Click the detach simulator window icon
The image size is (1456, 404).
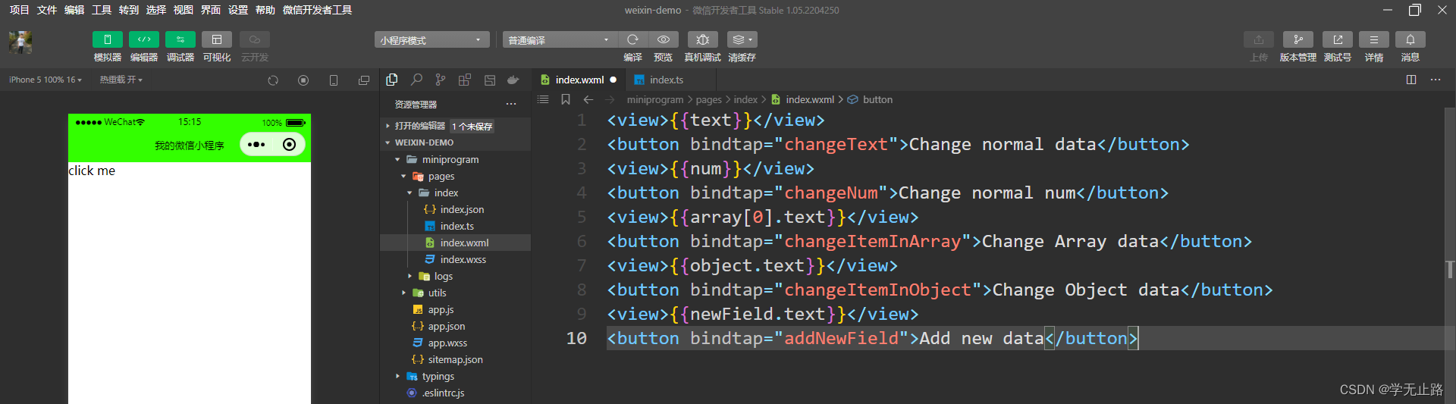(364, 80)
